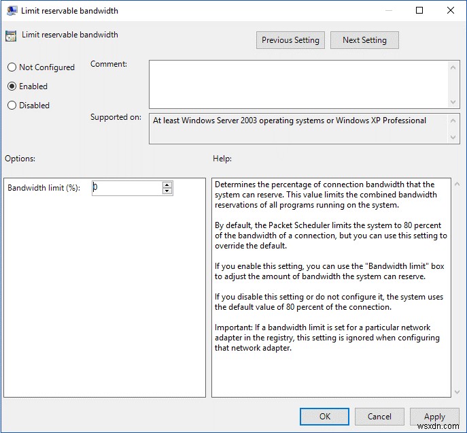The width and height of the screenshot is (467, 433).
Task: Click the help paragraph starting 'By default, the Packet Scheduler'
Action: click(331, 236)
